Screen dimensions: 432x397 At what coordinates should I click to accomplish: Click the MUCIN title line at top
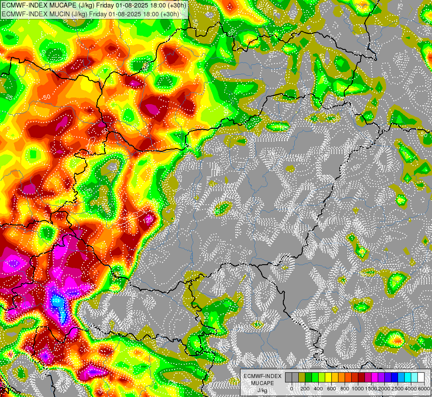pos(90,14)
